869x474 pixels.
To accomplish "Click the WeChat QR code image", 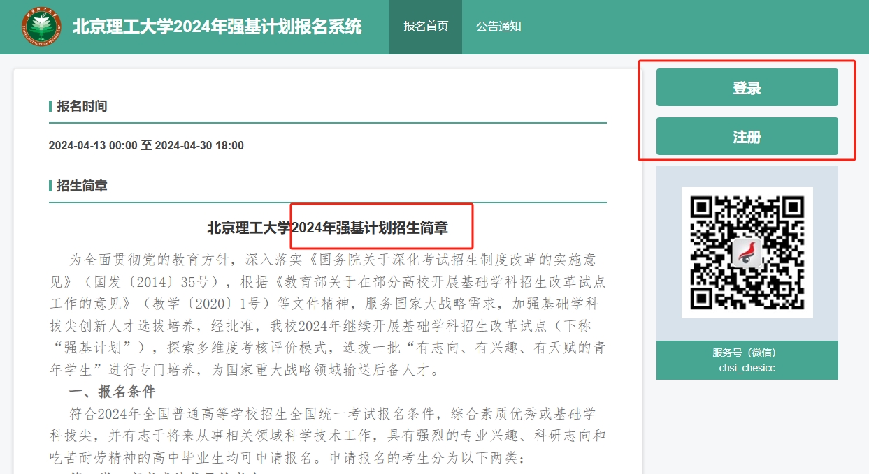I will tap(747, 253).
